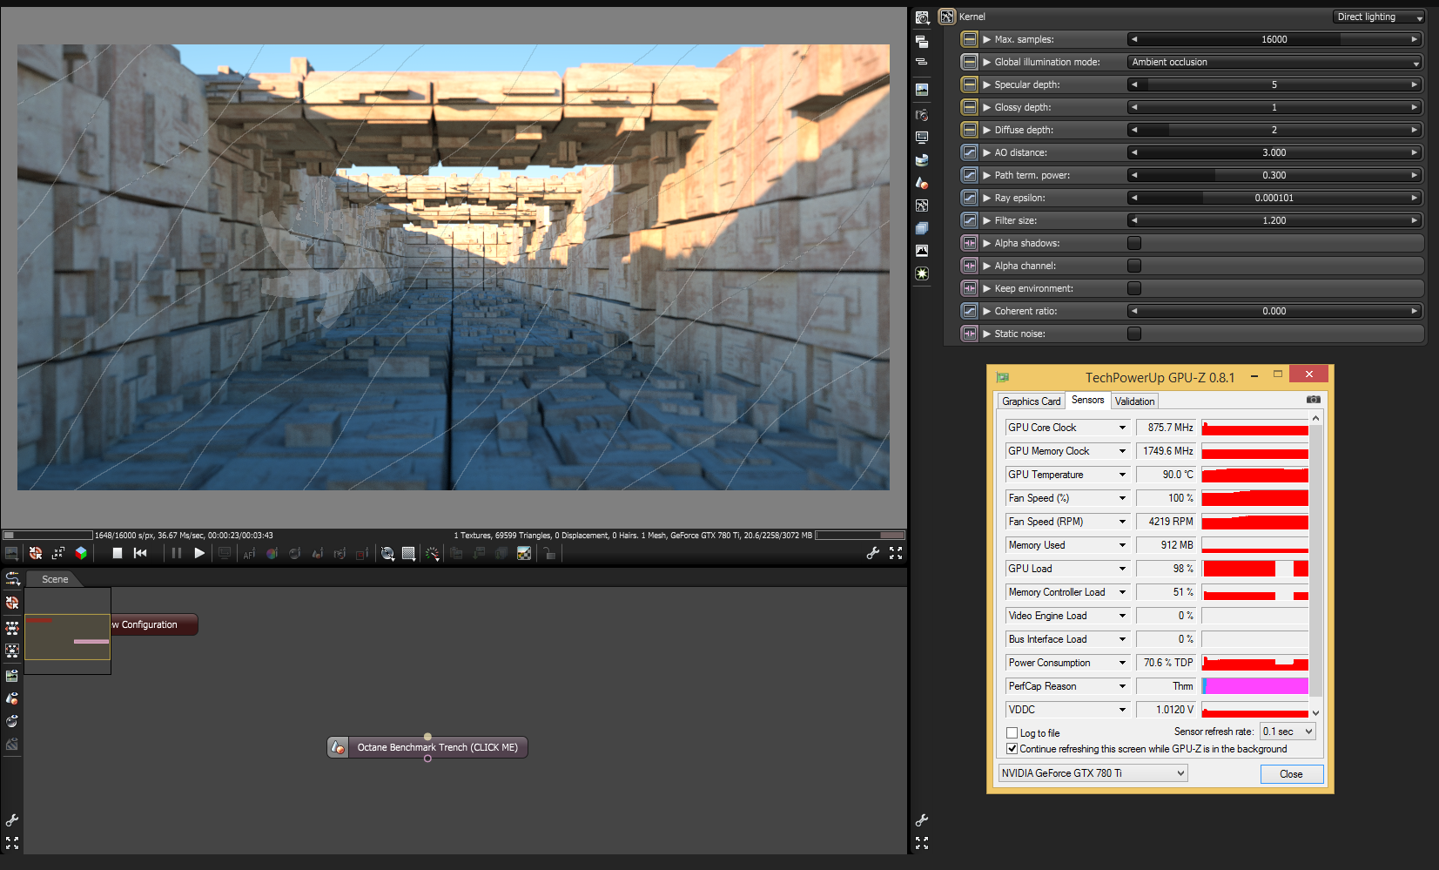1439x870 pixels.
Task: Click the imager mountain icon in the inspector sidebar
Action: point(922,251)
